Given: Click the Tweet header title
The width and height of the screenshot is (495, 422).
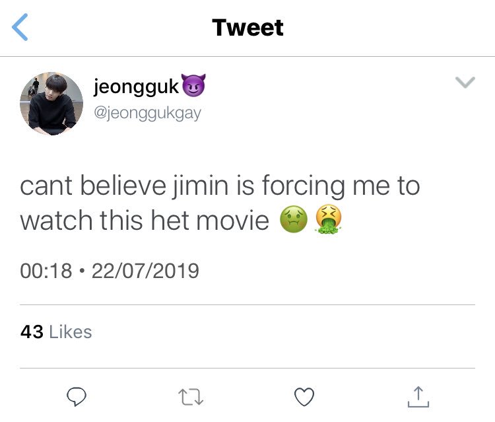Looking at the screenshot, I should pos(247,28).
